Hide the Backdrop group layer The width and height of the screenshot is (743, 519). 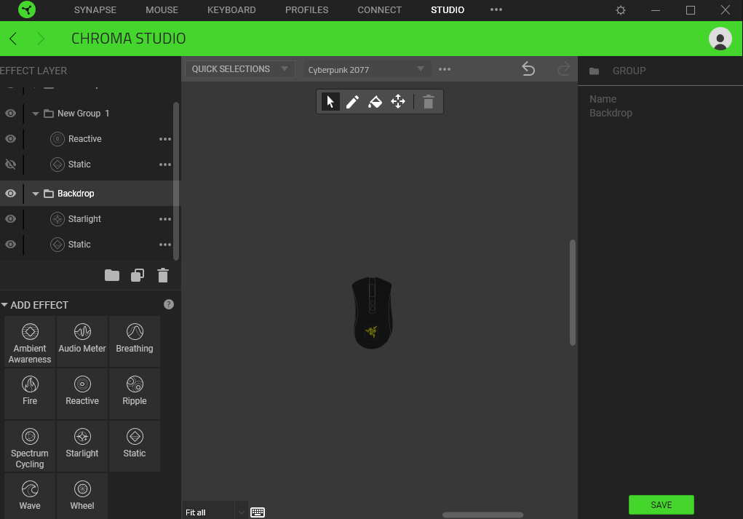(10, 194)
